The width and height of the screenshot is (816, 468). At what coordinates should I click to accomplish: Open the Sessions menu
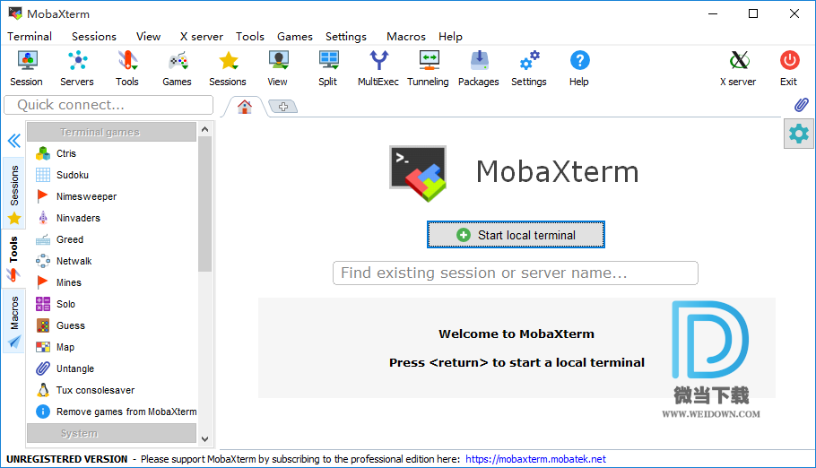tap(94, 37)
